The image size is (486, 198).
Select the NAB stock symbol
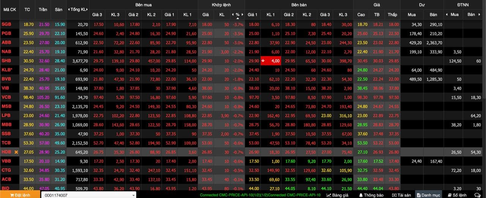[6, 52]
